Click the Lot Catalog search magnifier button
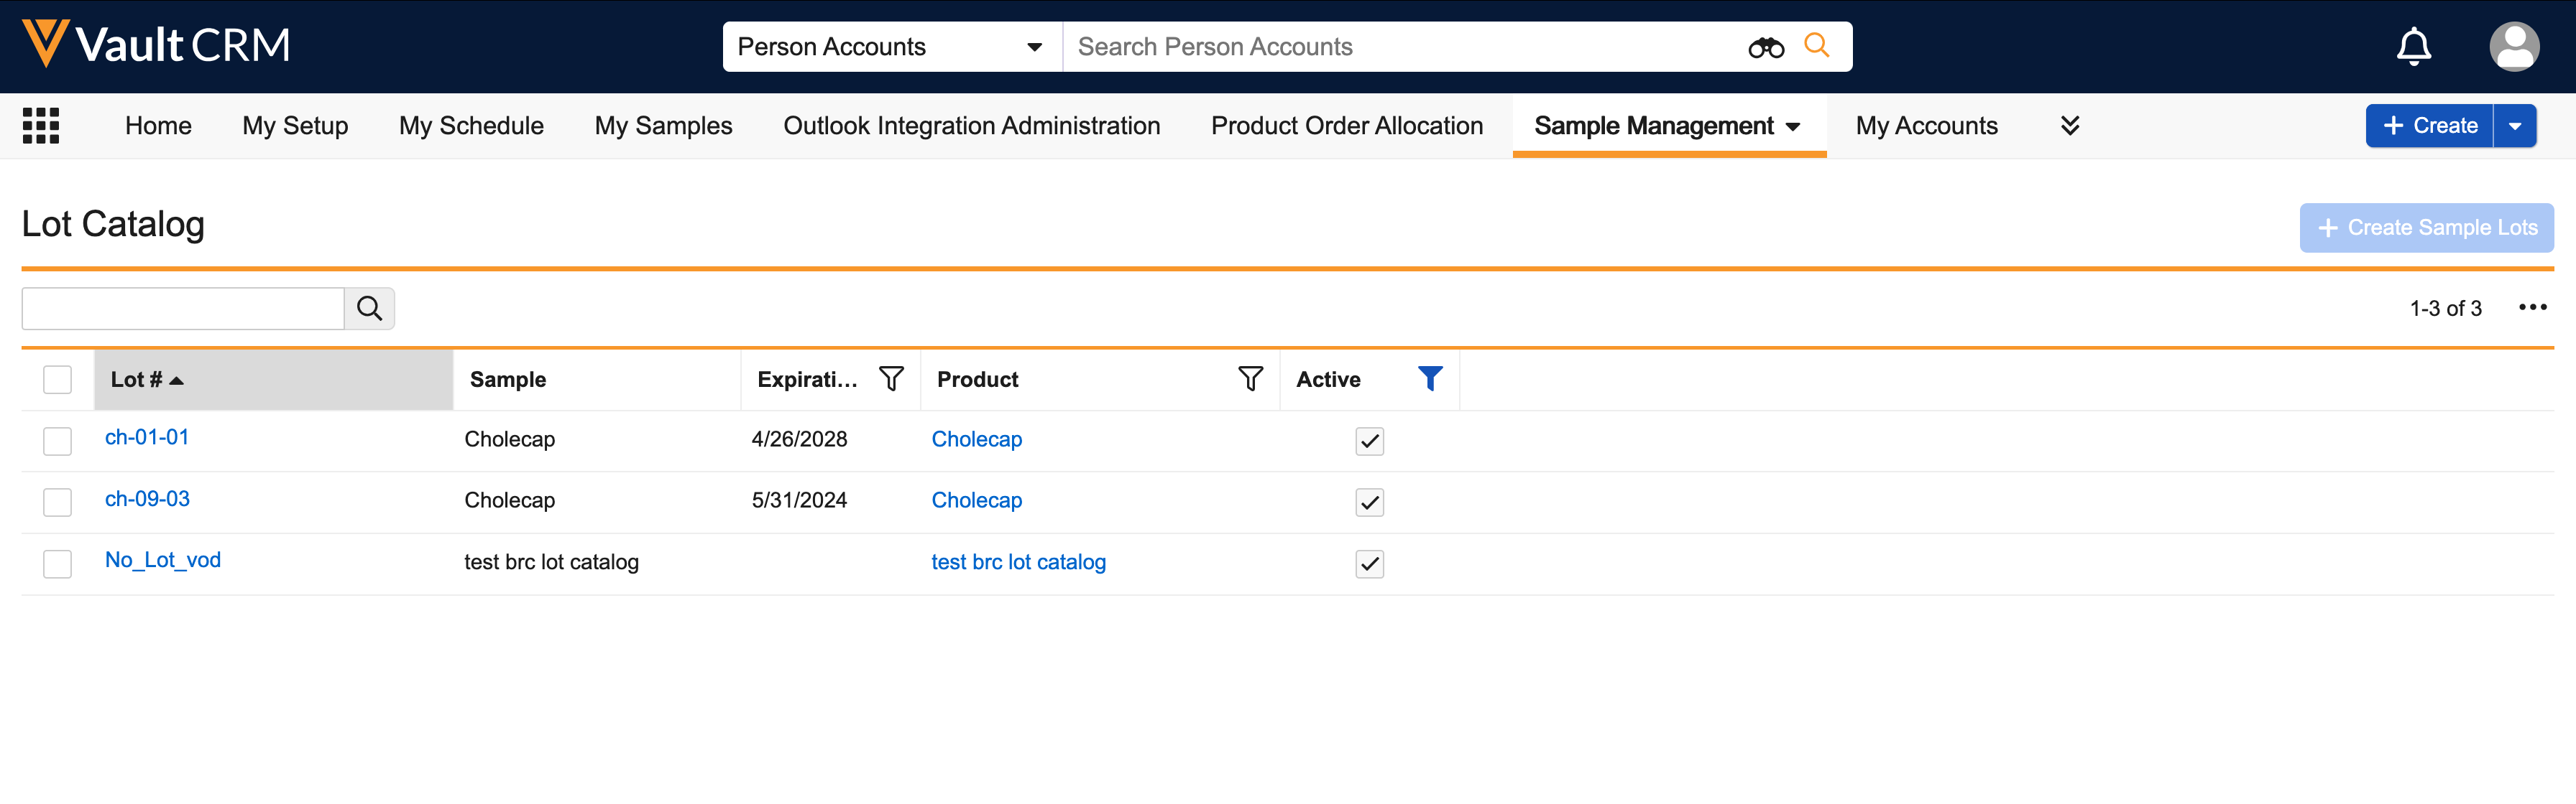This screenshot has width=2576, height=804. click(369, 309)
